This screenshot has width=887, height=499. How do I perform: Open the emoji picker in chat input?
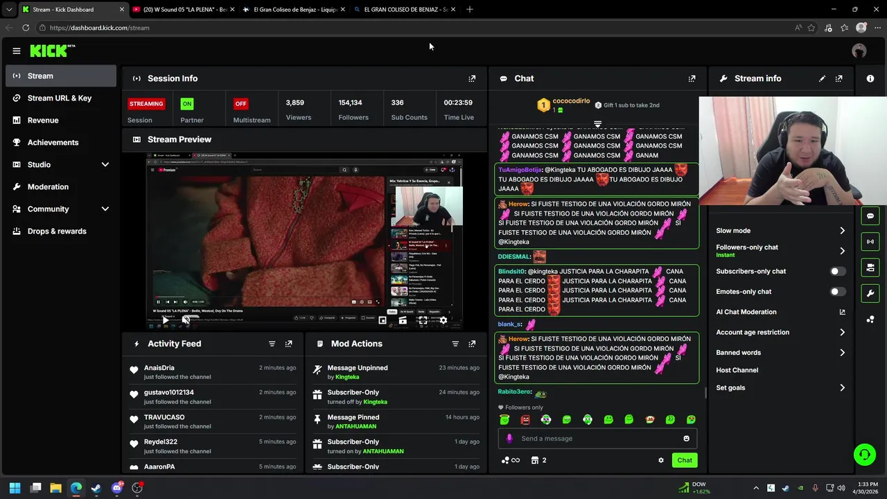click(686, 438)
